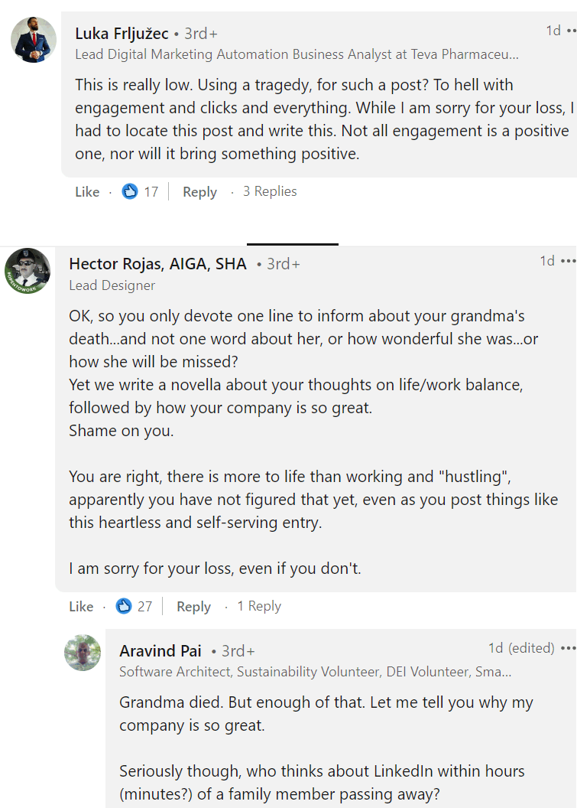
Task: Reply to Hector Rojas's comment
Action: click(x=193, y=607)
